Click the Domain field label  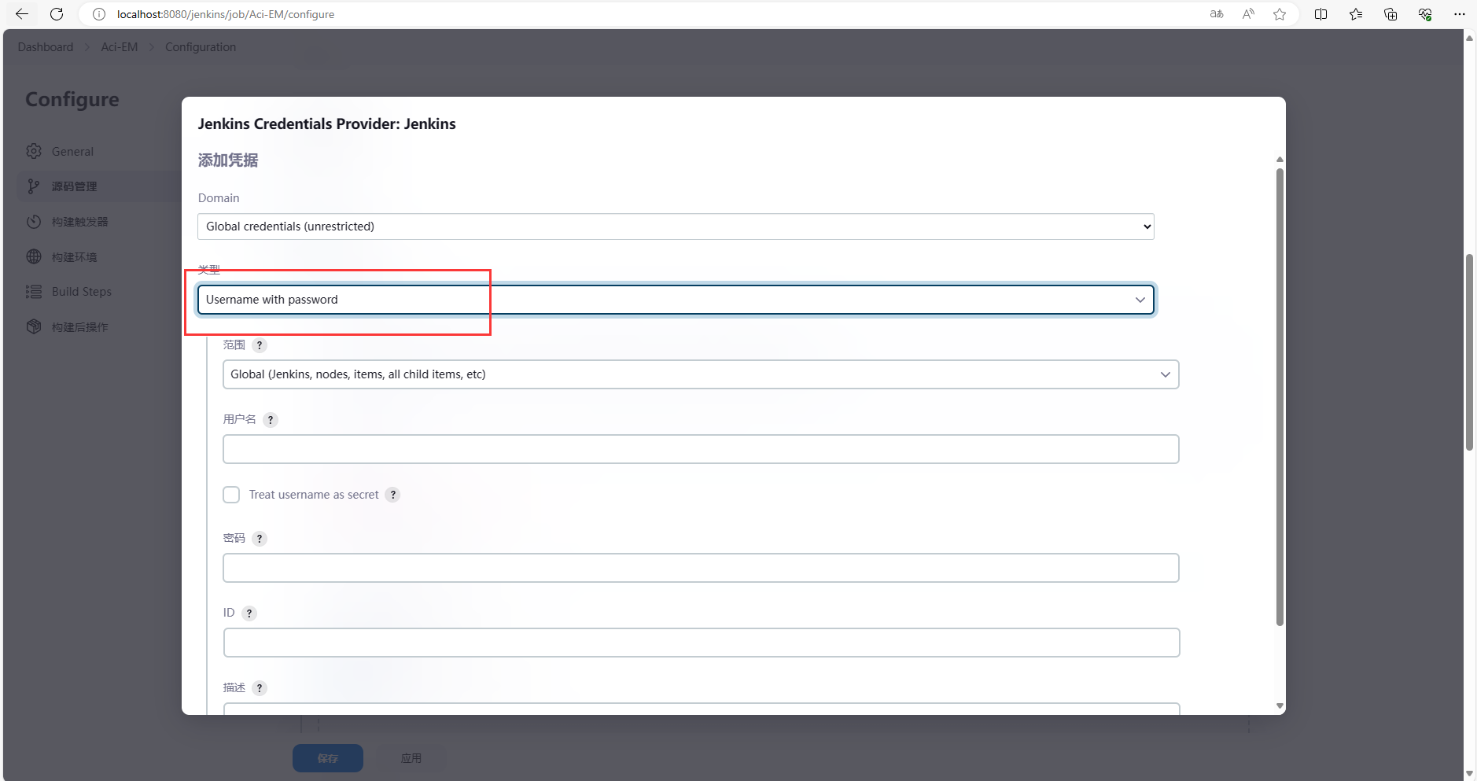pyautogui.click(x=219, y=198)
